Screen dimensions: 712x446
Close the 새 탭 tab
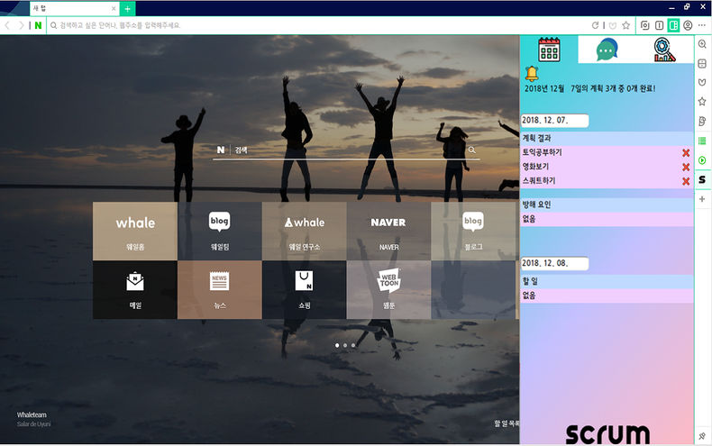click(114, 9)
